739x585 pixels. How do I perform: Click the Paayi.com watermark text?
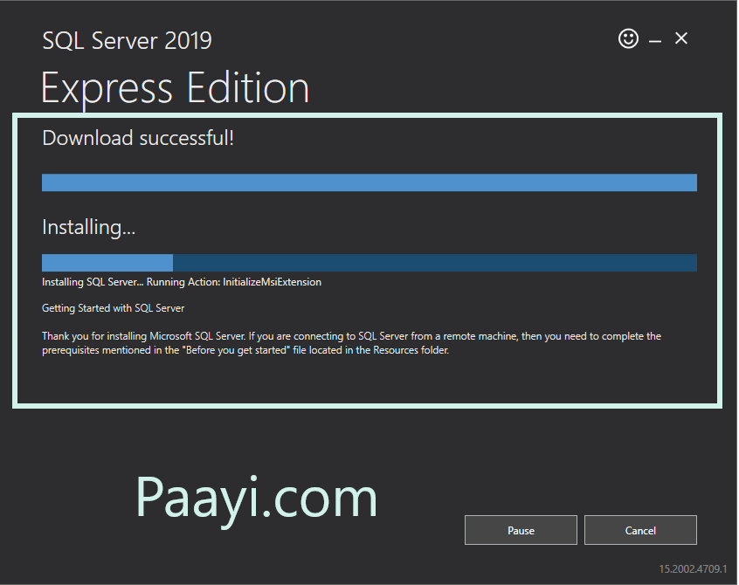257,499
